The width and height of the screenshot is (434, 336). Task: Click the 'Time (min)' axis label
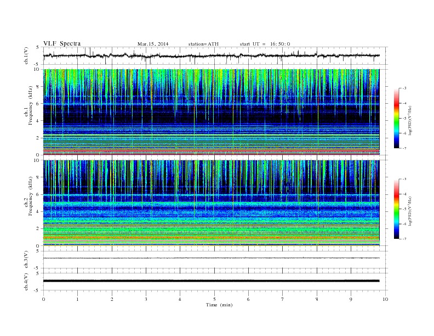219,305
